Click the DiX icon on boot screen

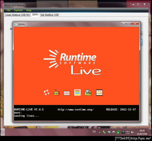click(67, 93)
